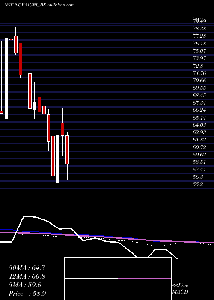Click the 62.93 price axis label
This screenshot has height=300, width=214.
click(x=199, y=132)
